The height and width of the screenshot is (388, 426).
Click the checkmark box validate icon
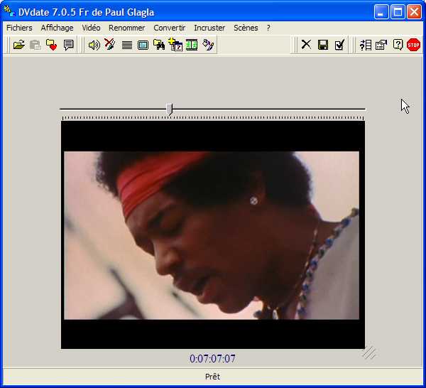coord(339,45)
